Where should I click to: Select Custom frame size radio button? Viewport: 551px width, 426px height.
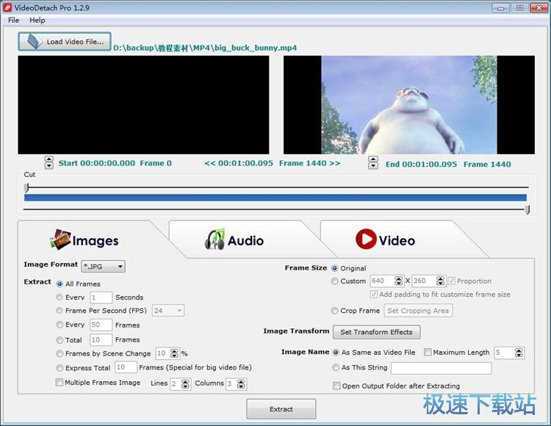[334, 281]
